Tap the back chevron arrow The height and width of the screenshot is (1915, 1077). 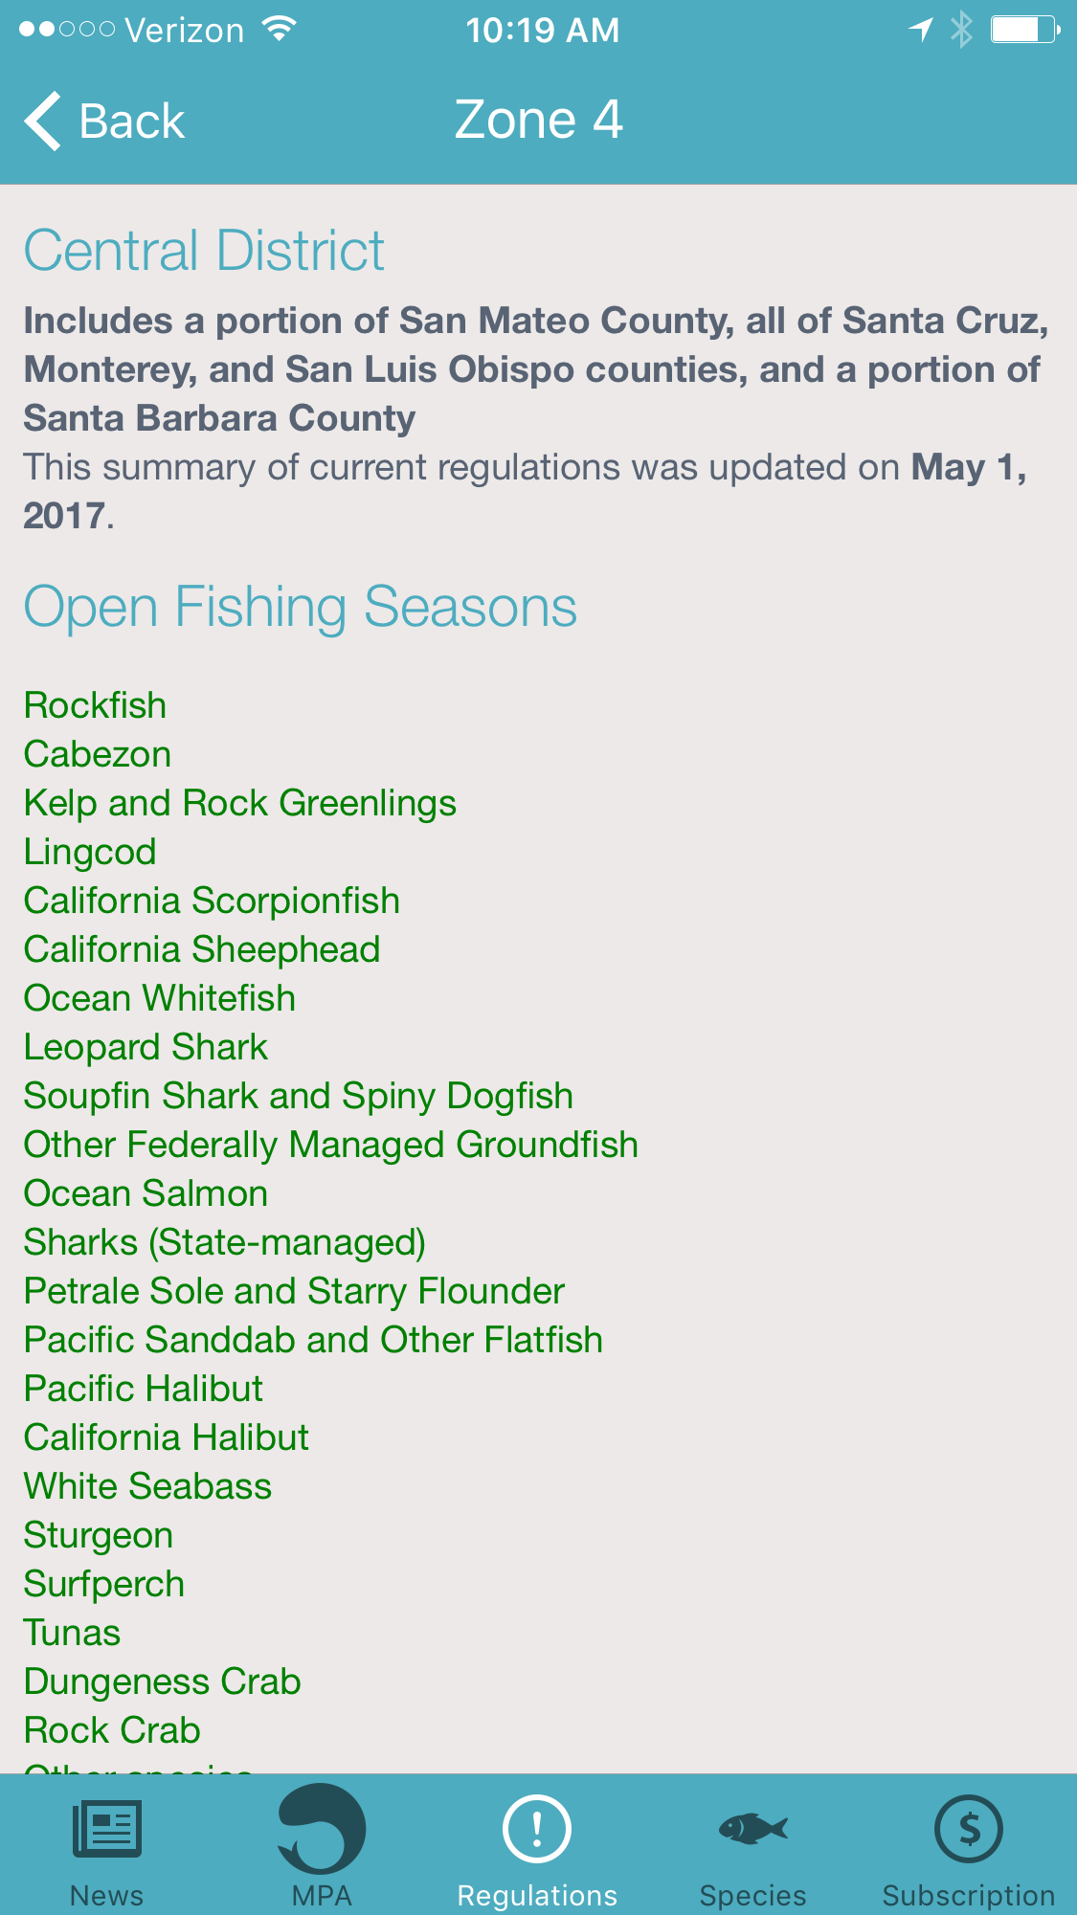[43, 121]
